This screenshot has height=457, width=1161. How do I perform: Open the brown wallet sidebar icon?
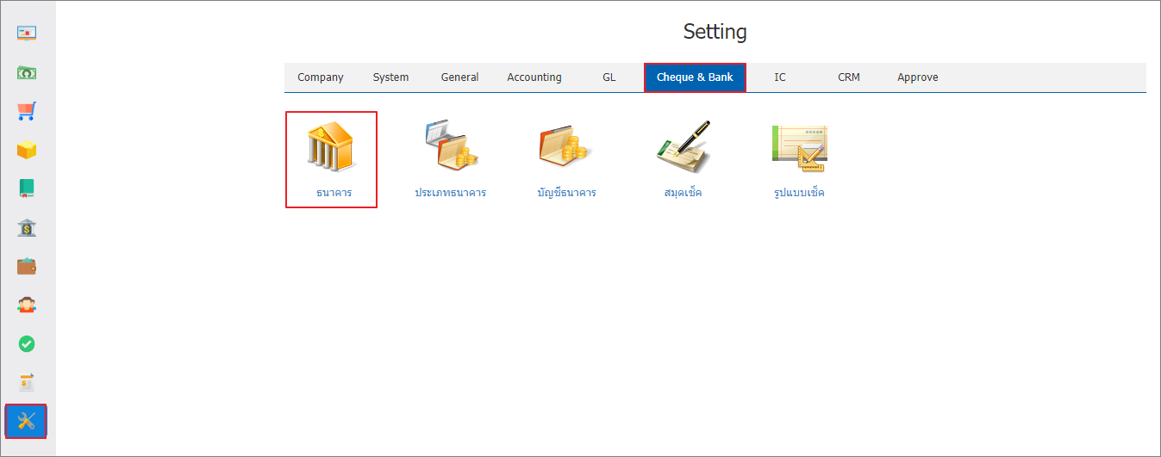click(x=27, y=266)
